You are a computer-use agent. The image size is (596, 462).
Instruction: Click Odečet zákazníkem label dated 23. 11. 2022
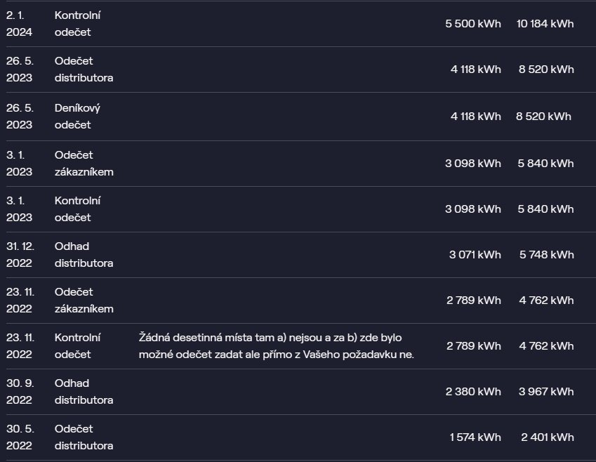(x=84, y=301)
